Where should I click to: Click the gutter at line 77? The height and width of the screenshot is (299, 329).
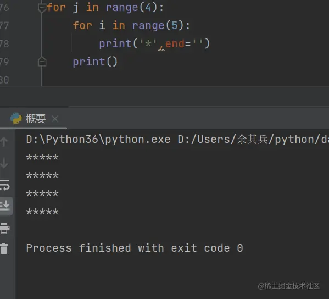[4, 26]
